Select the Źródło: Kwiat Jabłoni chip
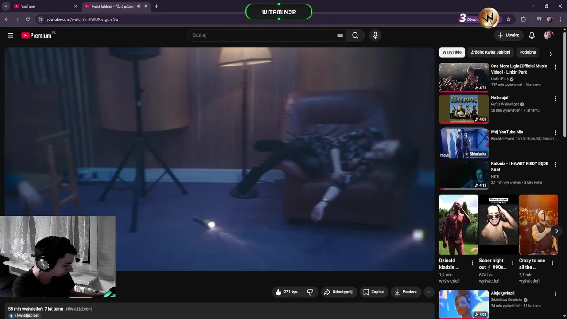Screen dimensions: 567x319 pyautogui.click(x=490, y=52)
